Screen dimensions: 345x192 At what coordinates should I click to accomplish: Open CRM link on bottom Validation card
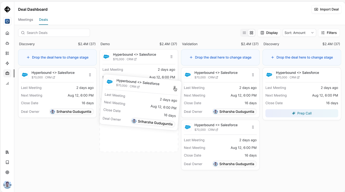213,130
